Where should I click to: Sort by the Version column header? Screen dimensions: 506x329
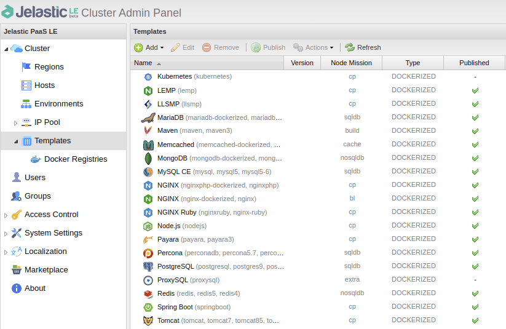302,63
